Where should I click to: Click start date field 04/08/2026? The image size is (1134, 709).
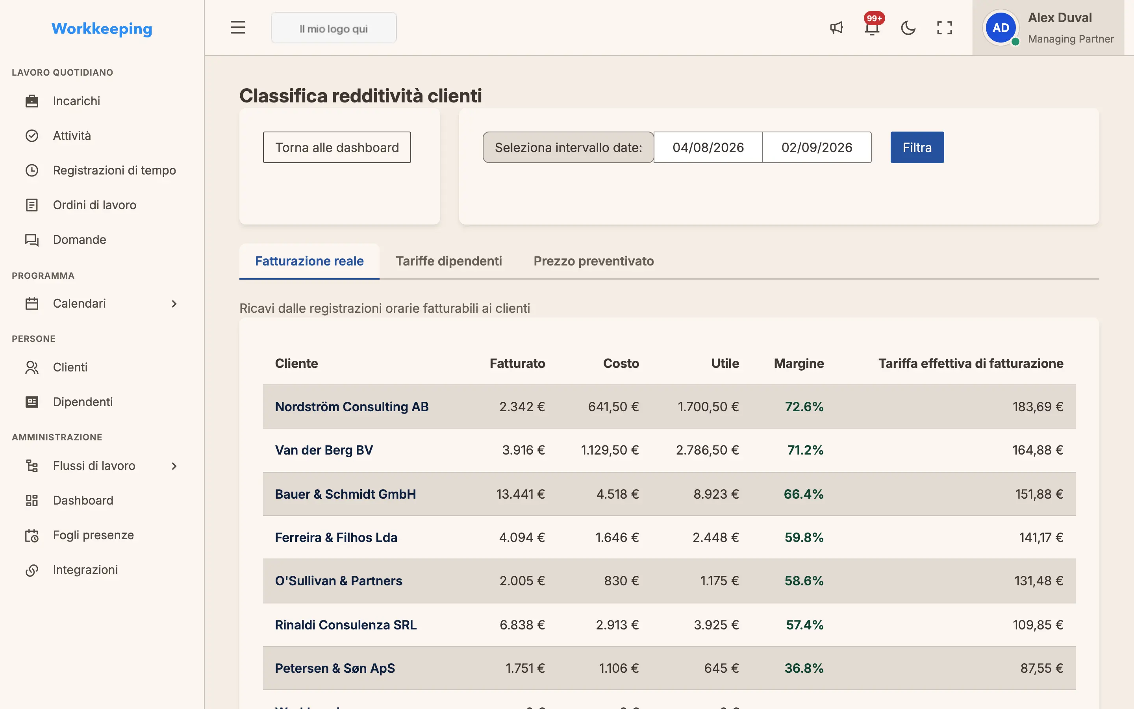coord(708,147)
